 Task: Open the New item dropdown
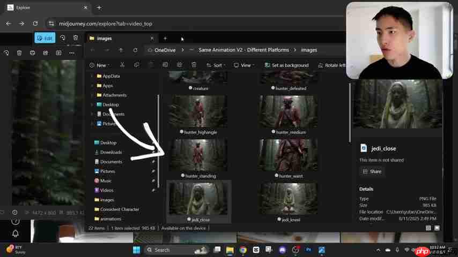(x=99, y=65)
